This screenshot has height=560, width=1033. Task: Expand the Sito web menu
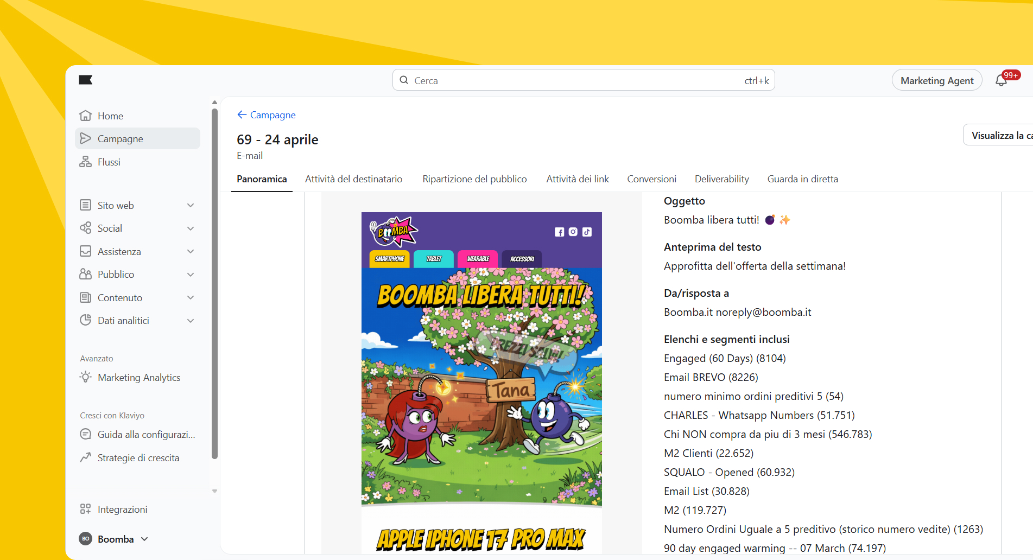click(191, 206)
